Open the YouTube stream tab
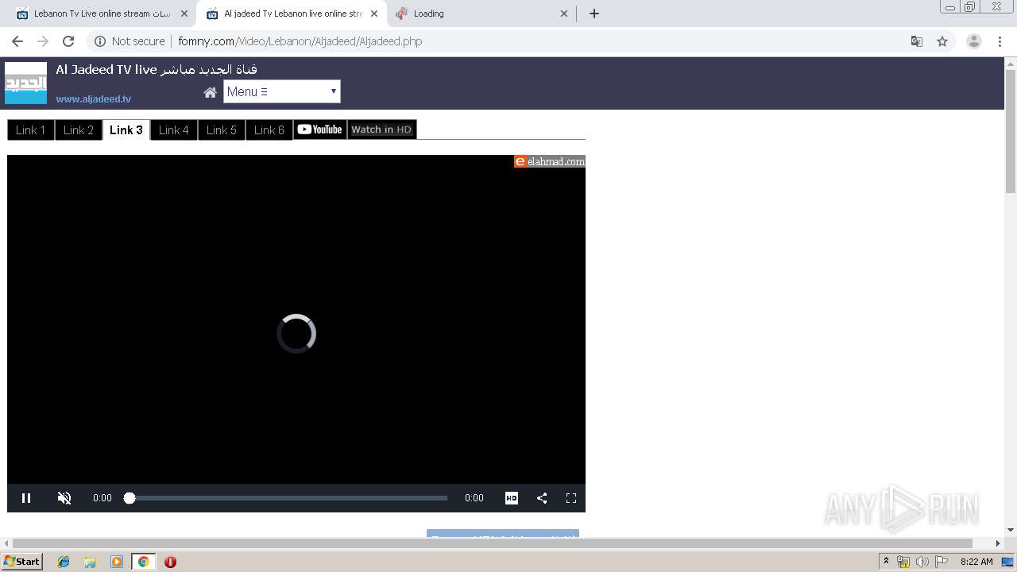The width and height of the screenshot is (1017, 572). [320, 129]
